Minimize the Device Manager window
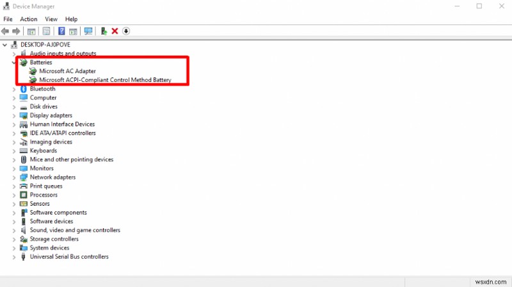Screen dimensions: 512x287 pos(457,6)
